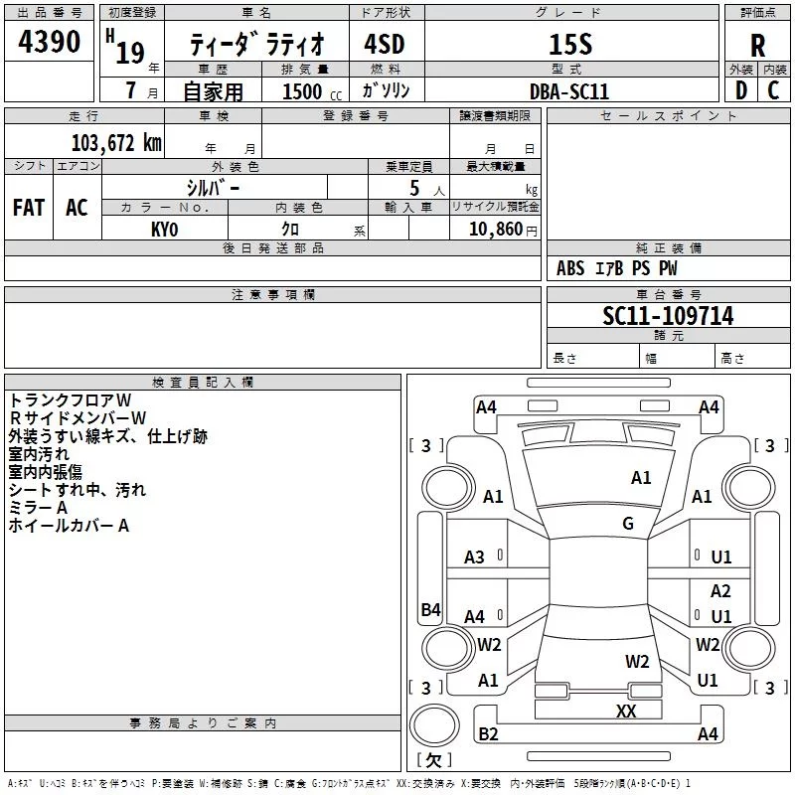Viewport: 795px width, 795px height.
Task: Select the 諸元 header
Action: (x=668, y=336)
